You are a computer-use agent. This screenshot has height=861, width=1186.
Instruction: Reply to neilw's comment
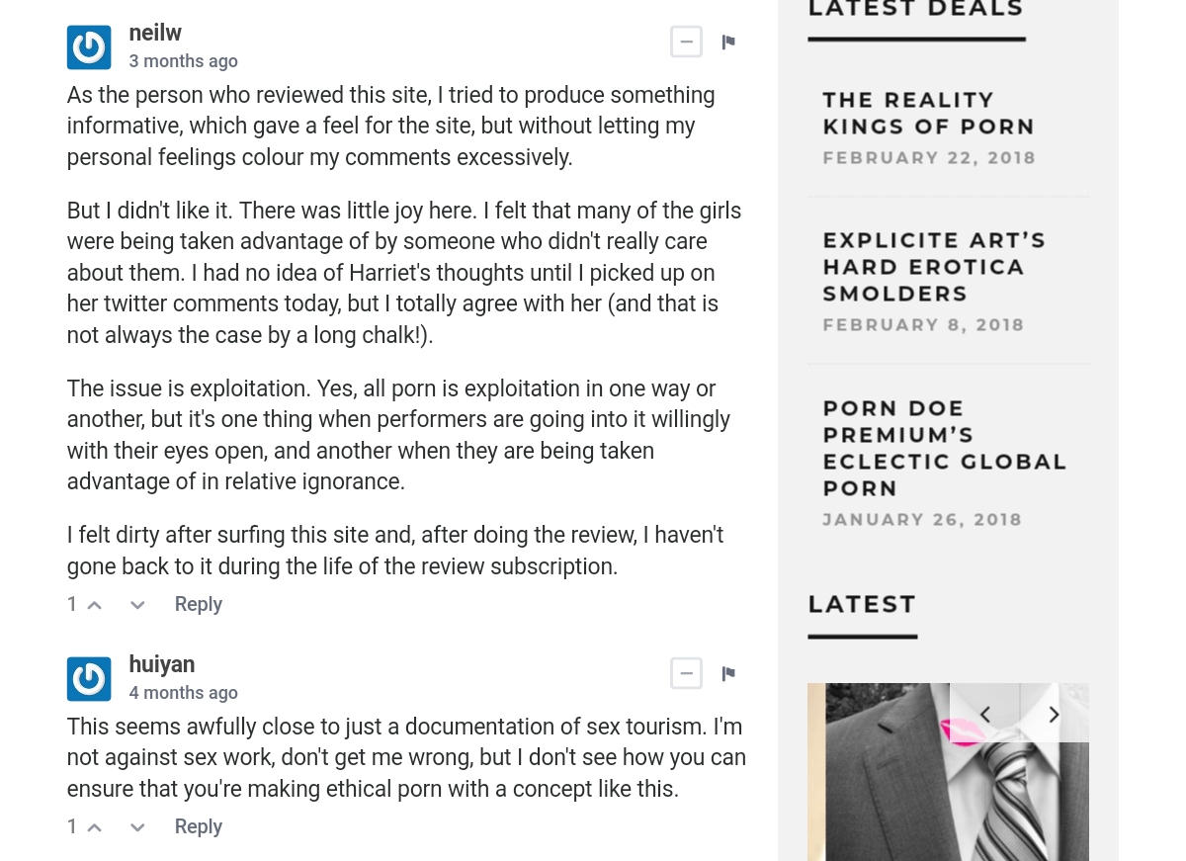198,605
